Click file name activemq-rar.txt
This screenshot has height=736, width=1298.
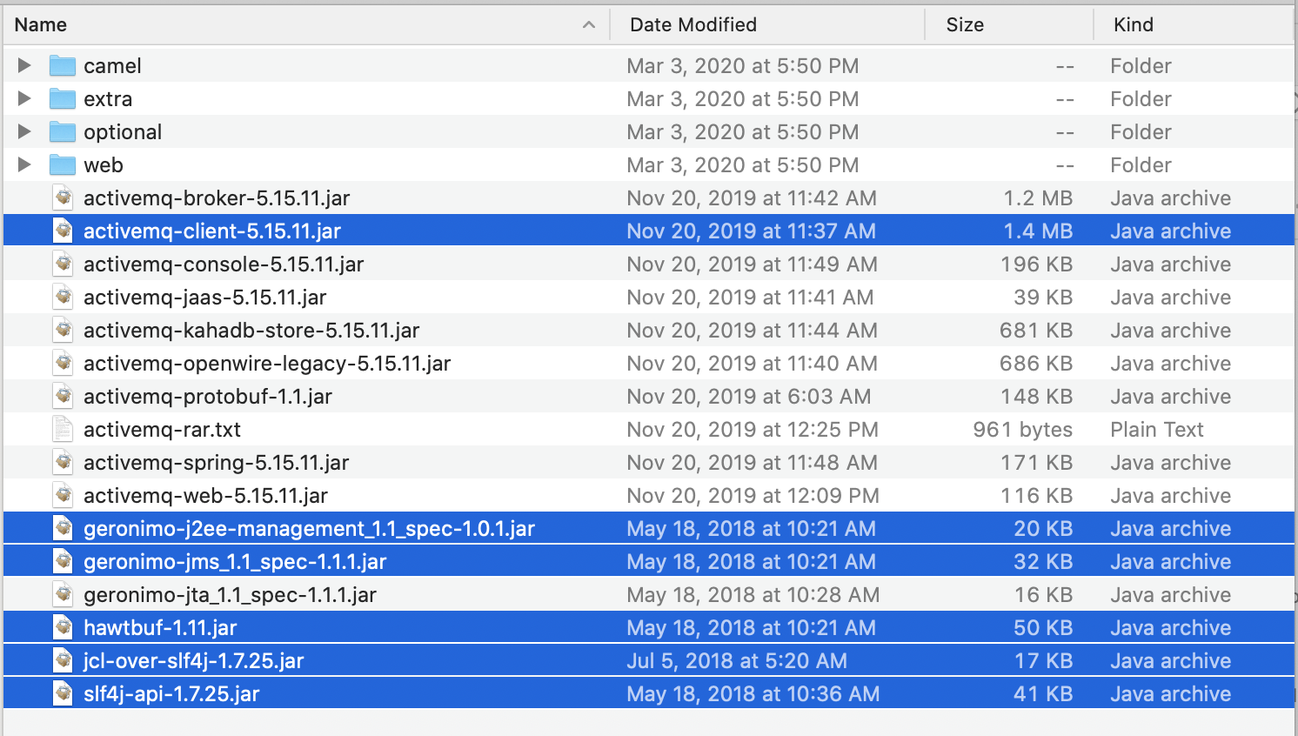162,430
